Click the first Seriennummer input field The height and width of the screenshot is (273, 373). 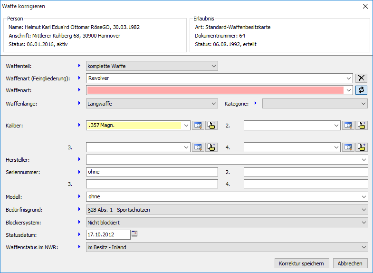click(x=152, y=172)
